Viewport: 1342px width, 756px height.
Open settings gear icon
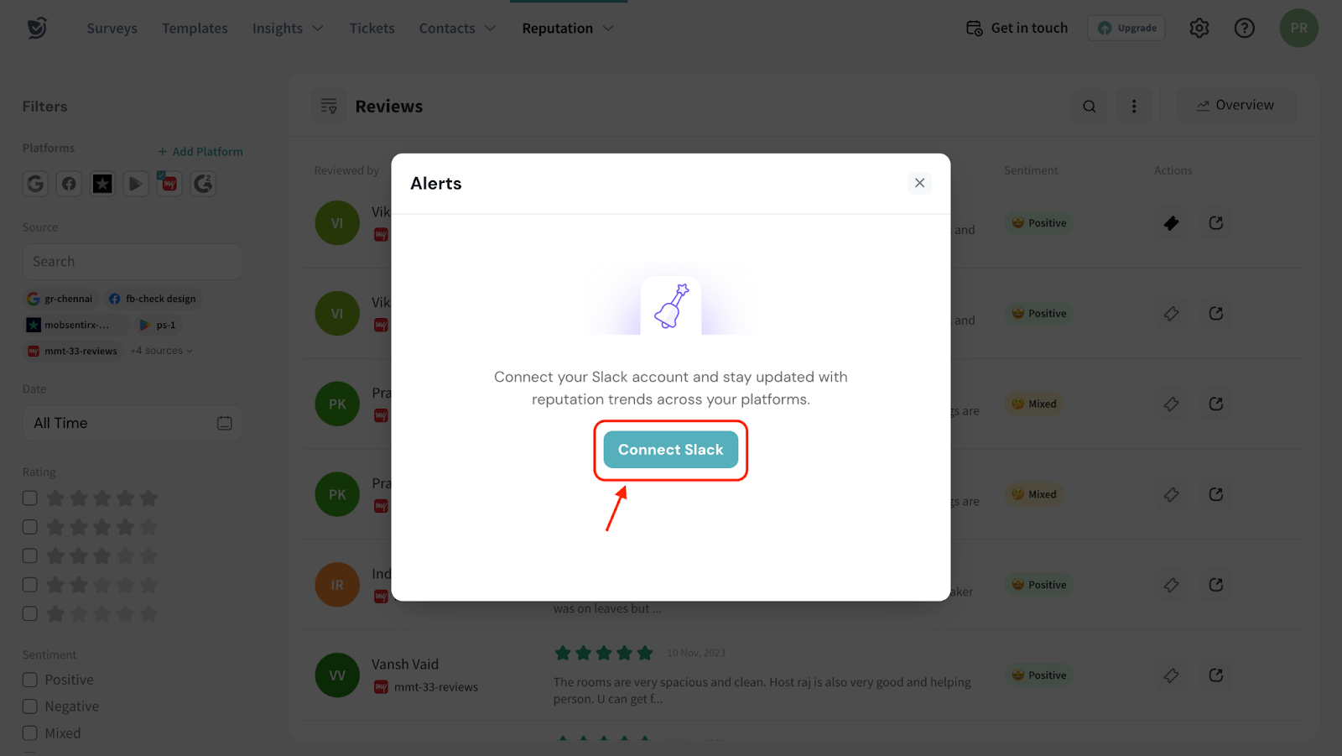pos(1199,29)
